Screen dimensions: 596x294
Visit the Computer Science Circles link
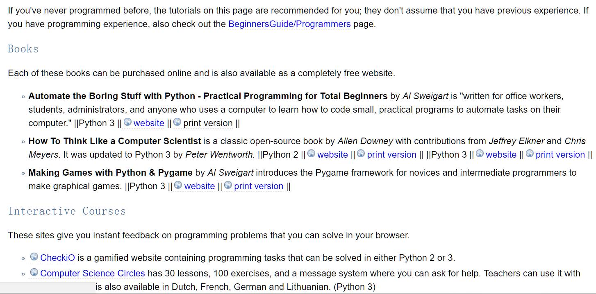[x=93, y=273]
